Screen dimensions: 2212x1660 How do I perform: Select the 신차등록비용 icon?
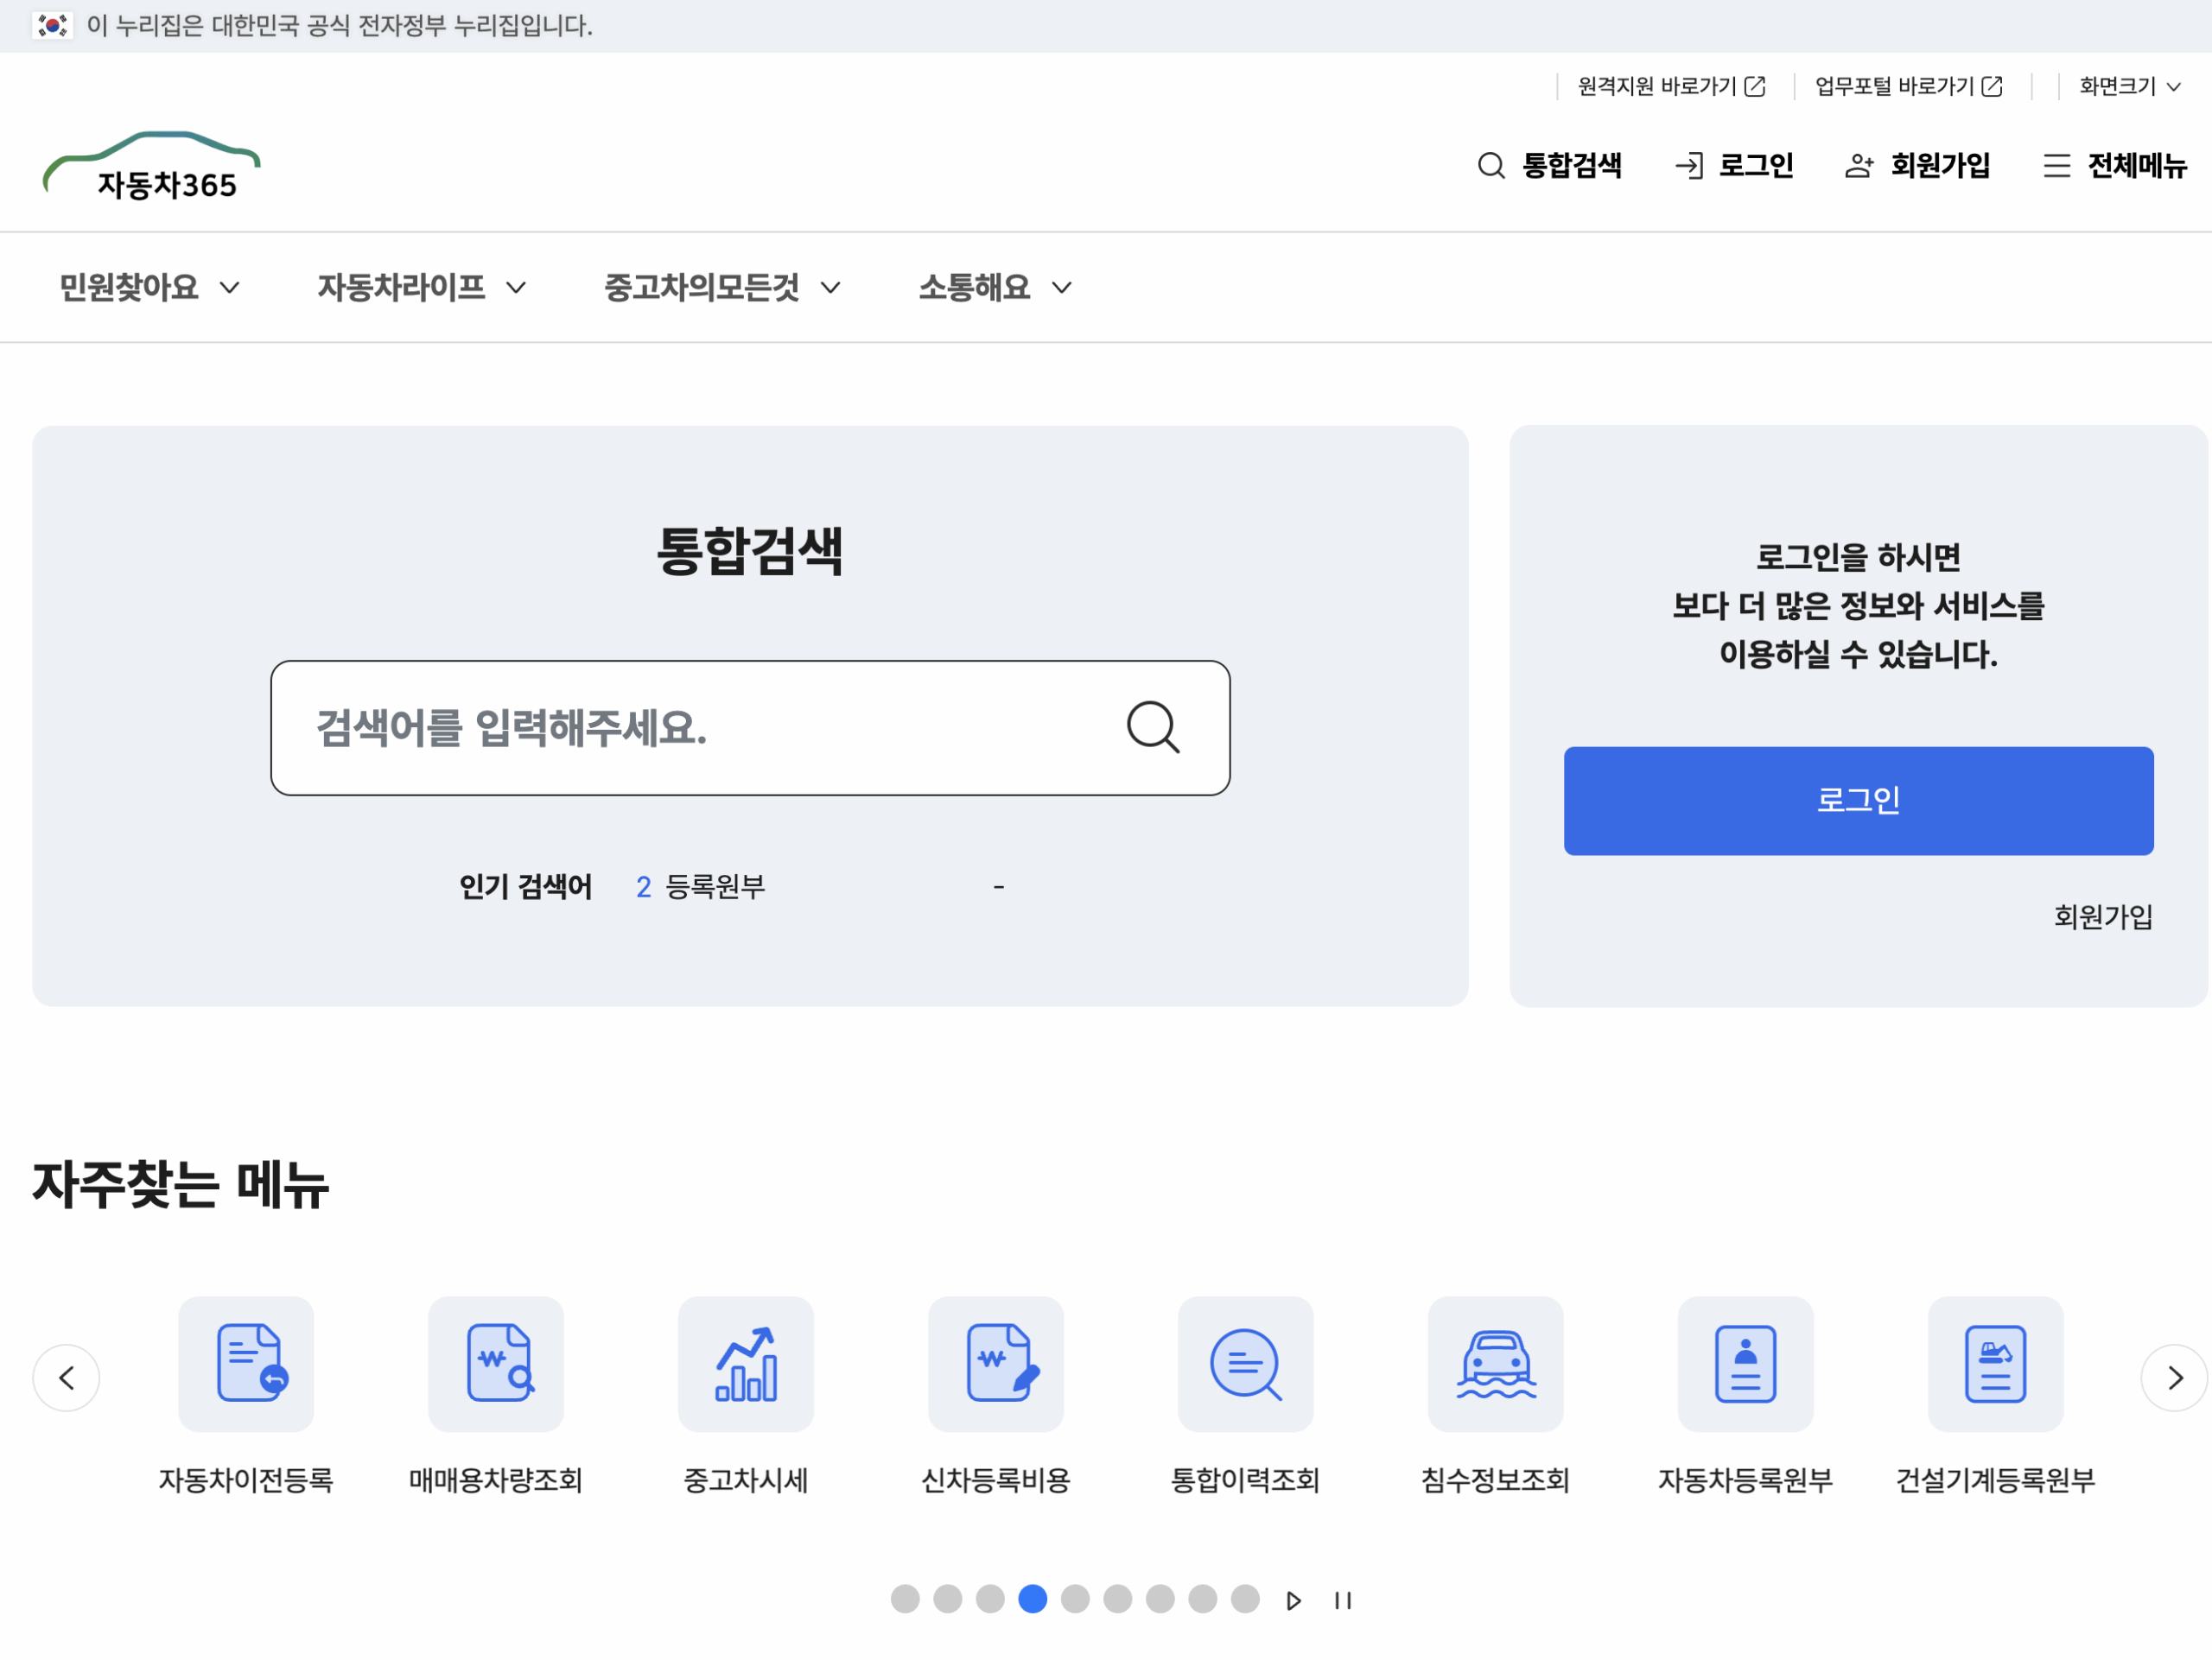(995, 1364)
